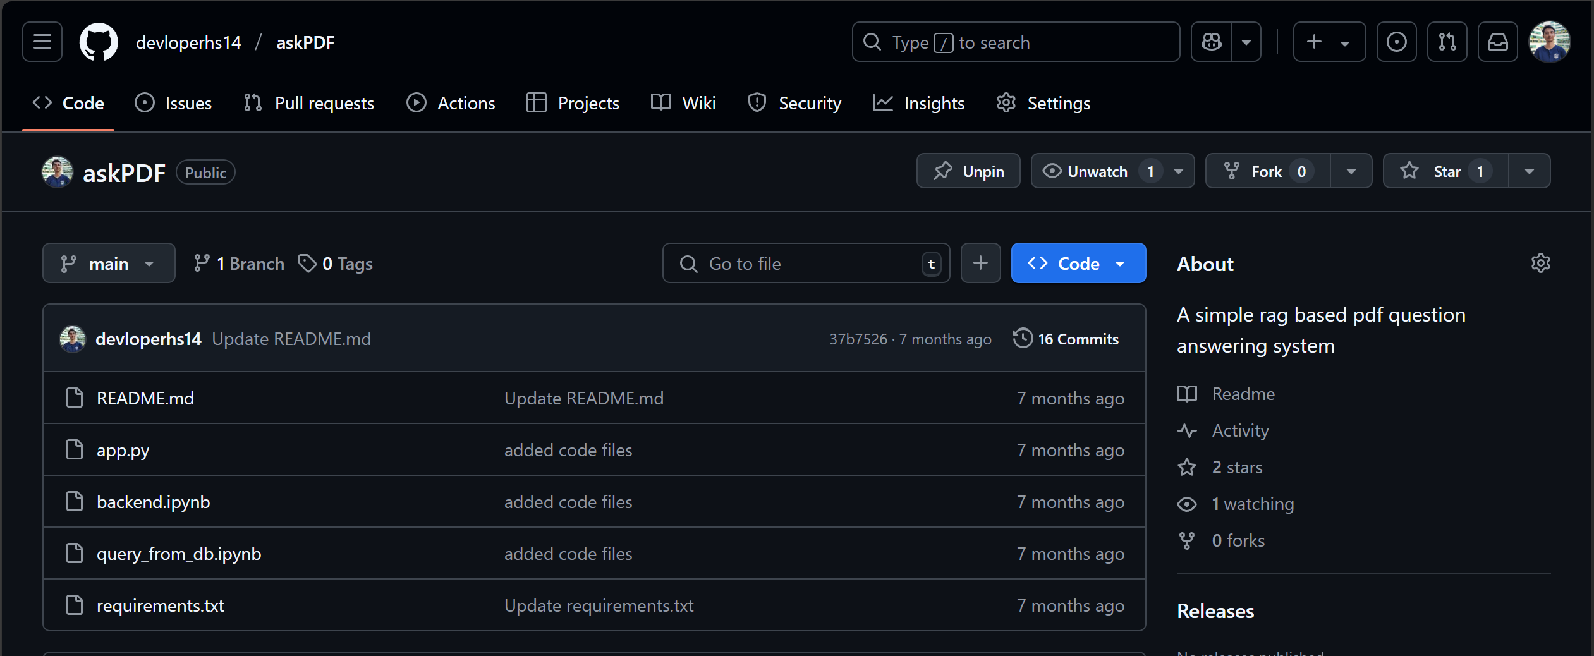The height and width of the screenshot is (656, 1594).
Task: Click the file icon beside README.md
Action: tap(75, 398)
